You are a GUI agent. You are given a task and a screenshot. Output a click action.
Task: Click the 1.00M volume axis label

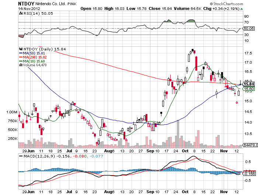[12, 112]
